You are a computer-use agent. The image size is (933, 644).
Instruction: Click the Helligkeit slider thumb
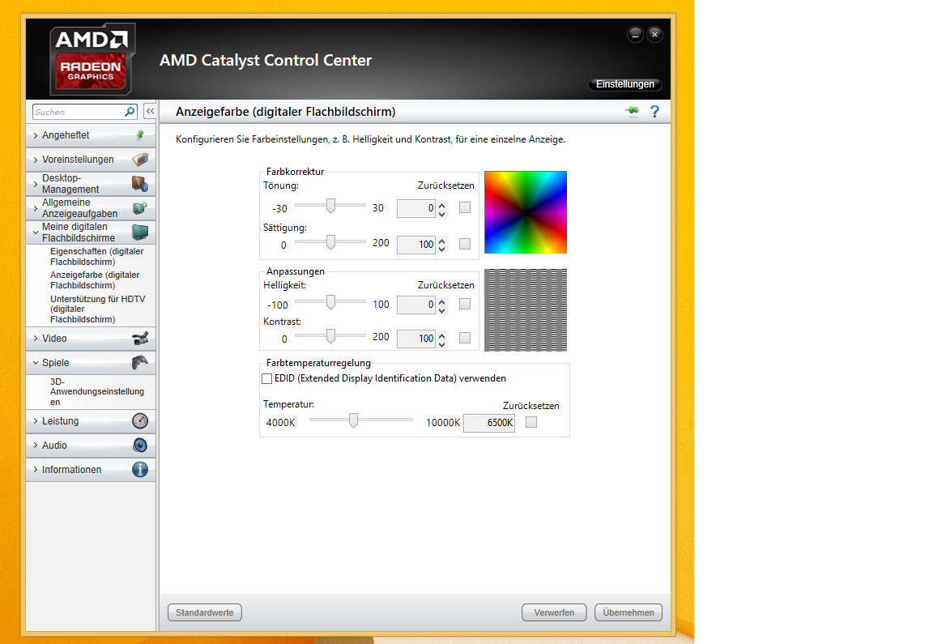point(330,302)
